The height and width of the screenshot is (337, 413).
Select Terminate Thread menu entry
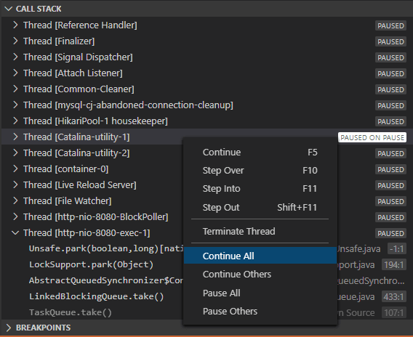260,231
